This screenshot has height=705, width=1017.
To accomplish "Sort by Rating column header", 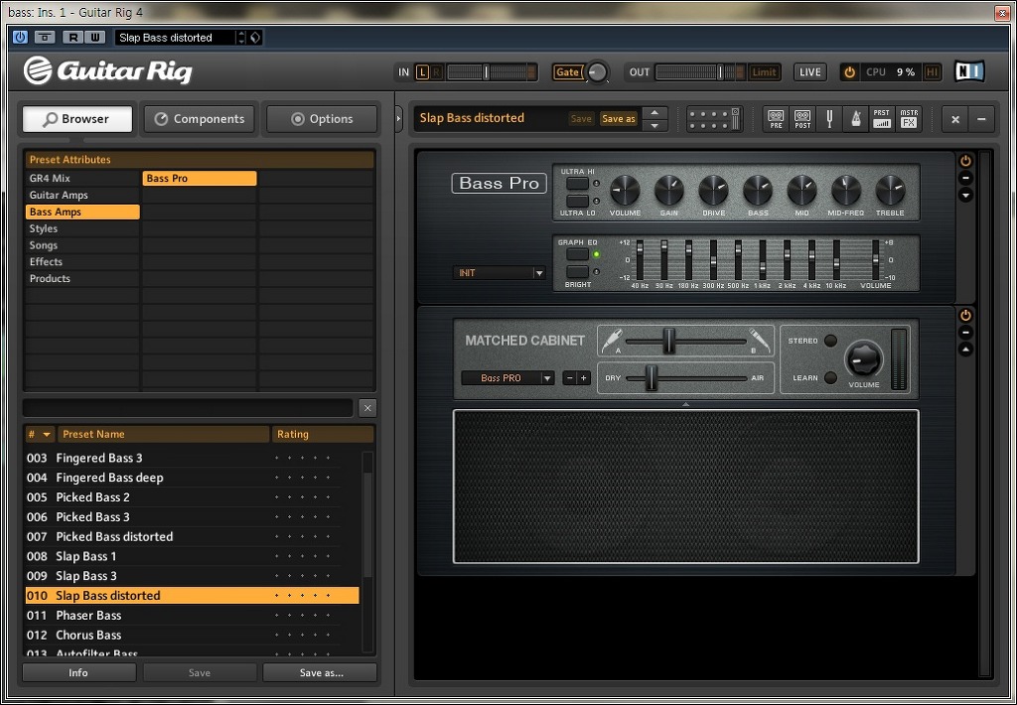I will pyautogui.click(x=323, y=434).
